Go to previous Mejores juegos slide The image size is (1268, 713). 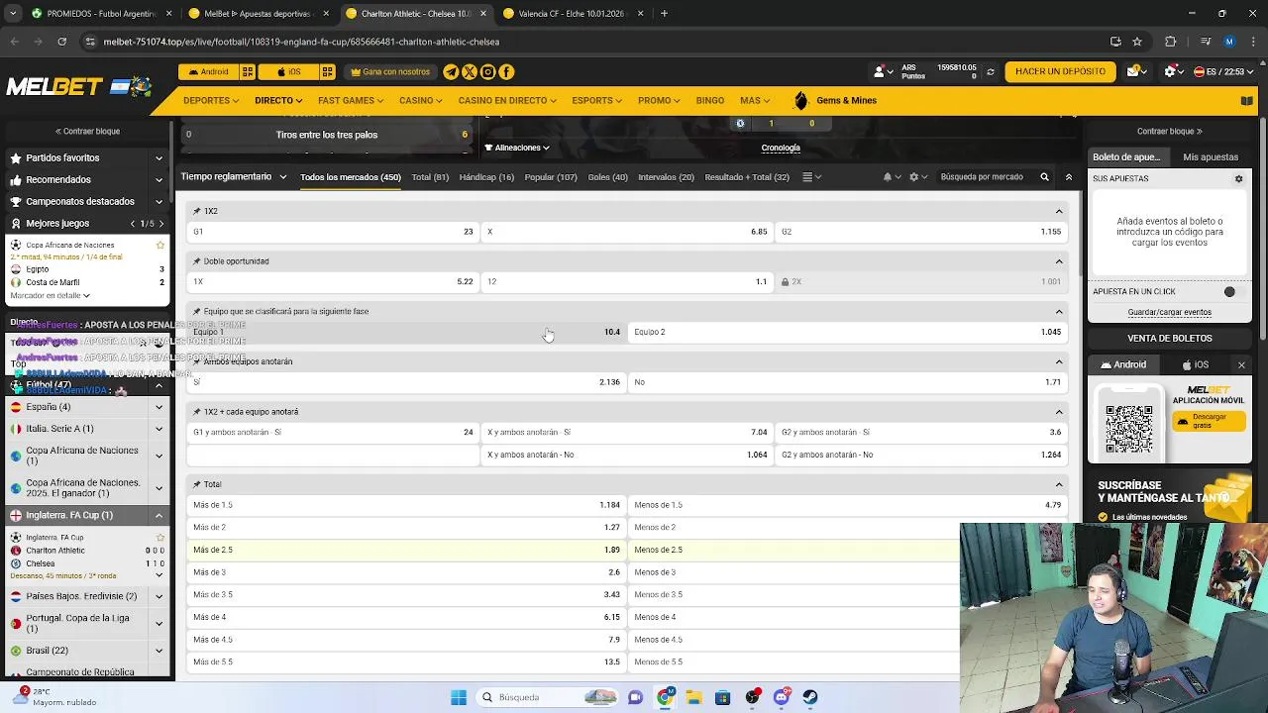pyautogui.click(x=133, y=223)
